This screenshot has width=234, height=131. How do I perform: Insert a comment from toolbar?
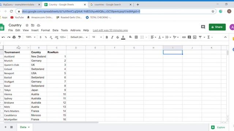[189, 37]
